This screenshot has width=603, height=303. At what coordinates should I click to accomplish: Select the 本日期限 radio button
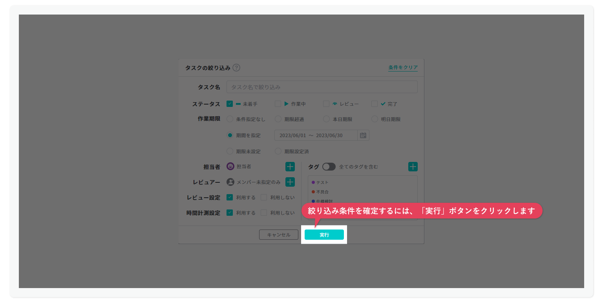(326, 119)
